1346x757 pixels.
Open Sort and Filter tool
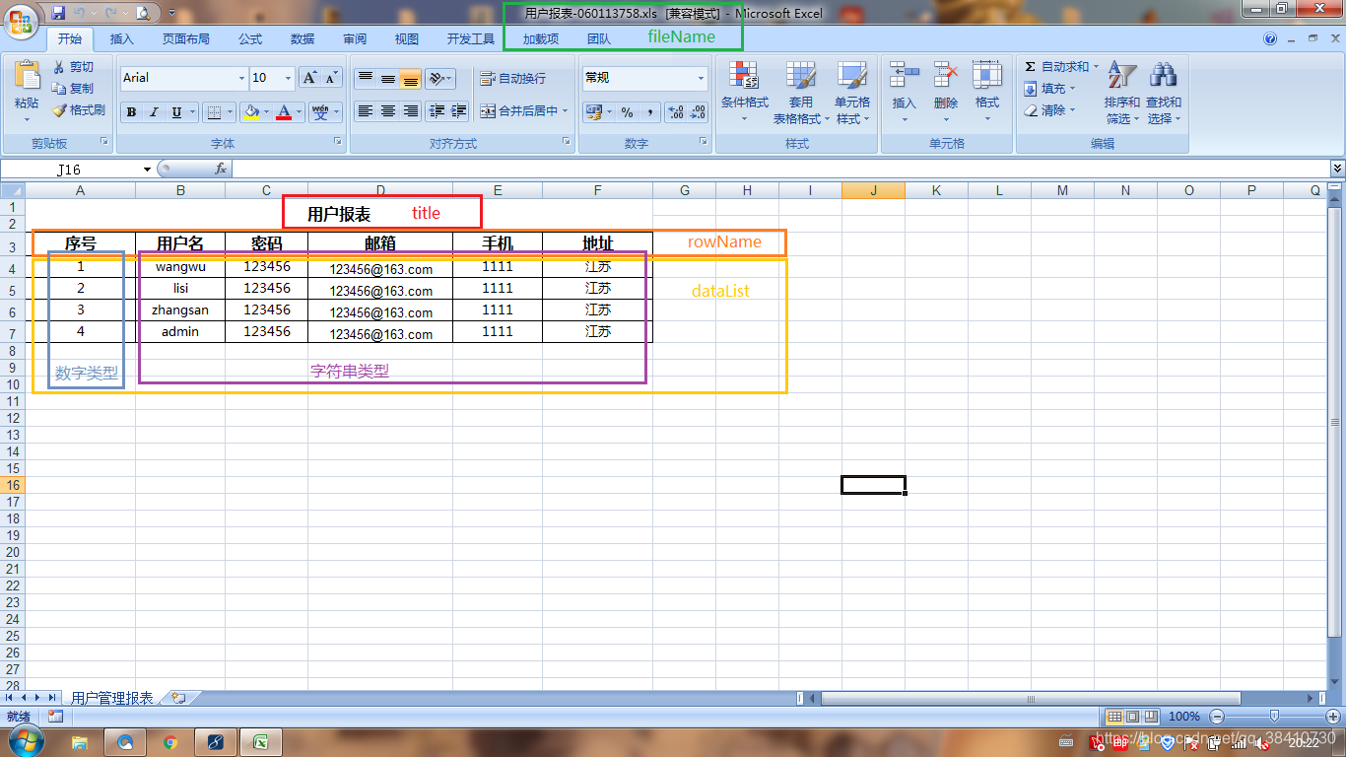[1121, 94]
